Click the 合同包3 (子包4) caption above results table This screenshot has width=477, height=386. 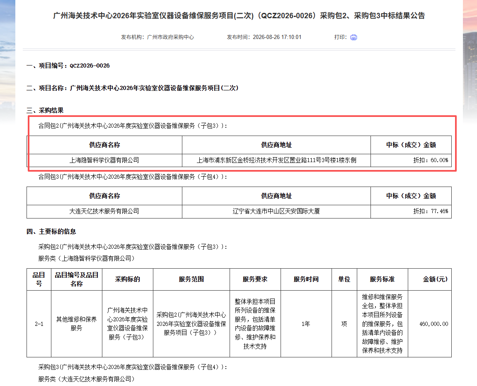(133, 177)
